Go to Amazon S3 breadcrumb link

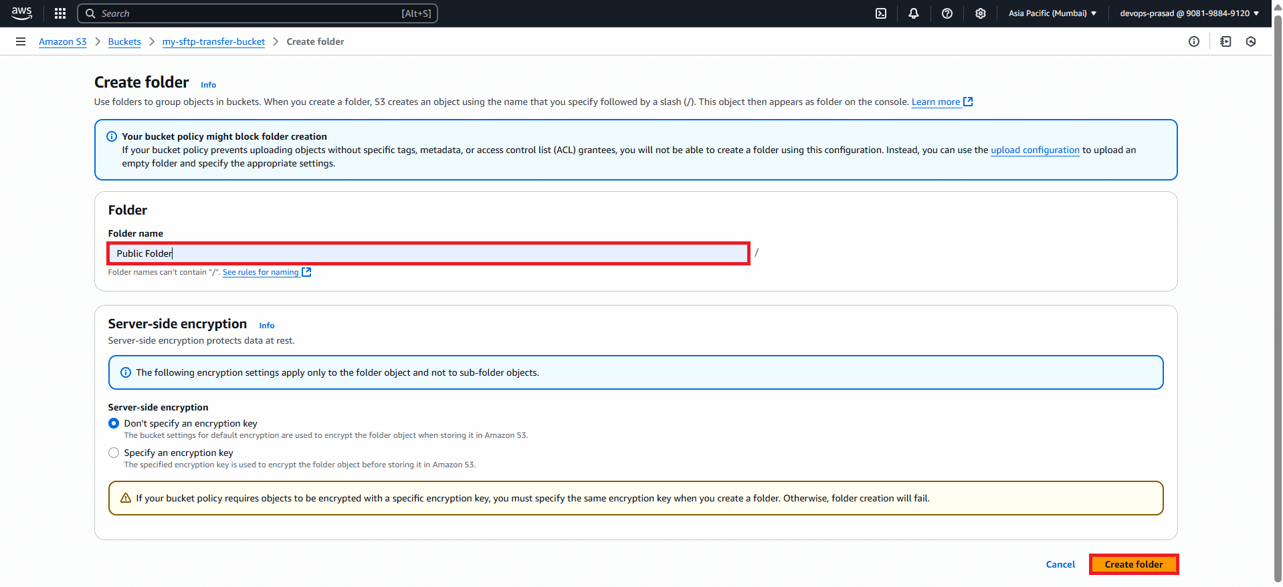[63, 41]
